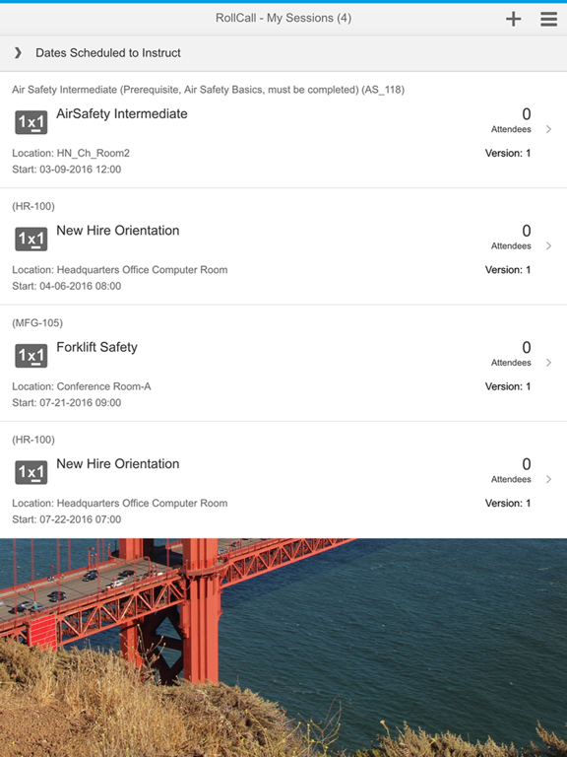Click the RollCall - My Sessions (4) title
Image resolution: width=567 pixels, height=757 pixels.
click(x=283, y=18)
